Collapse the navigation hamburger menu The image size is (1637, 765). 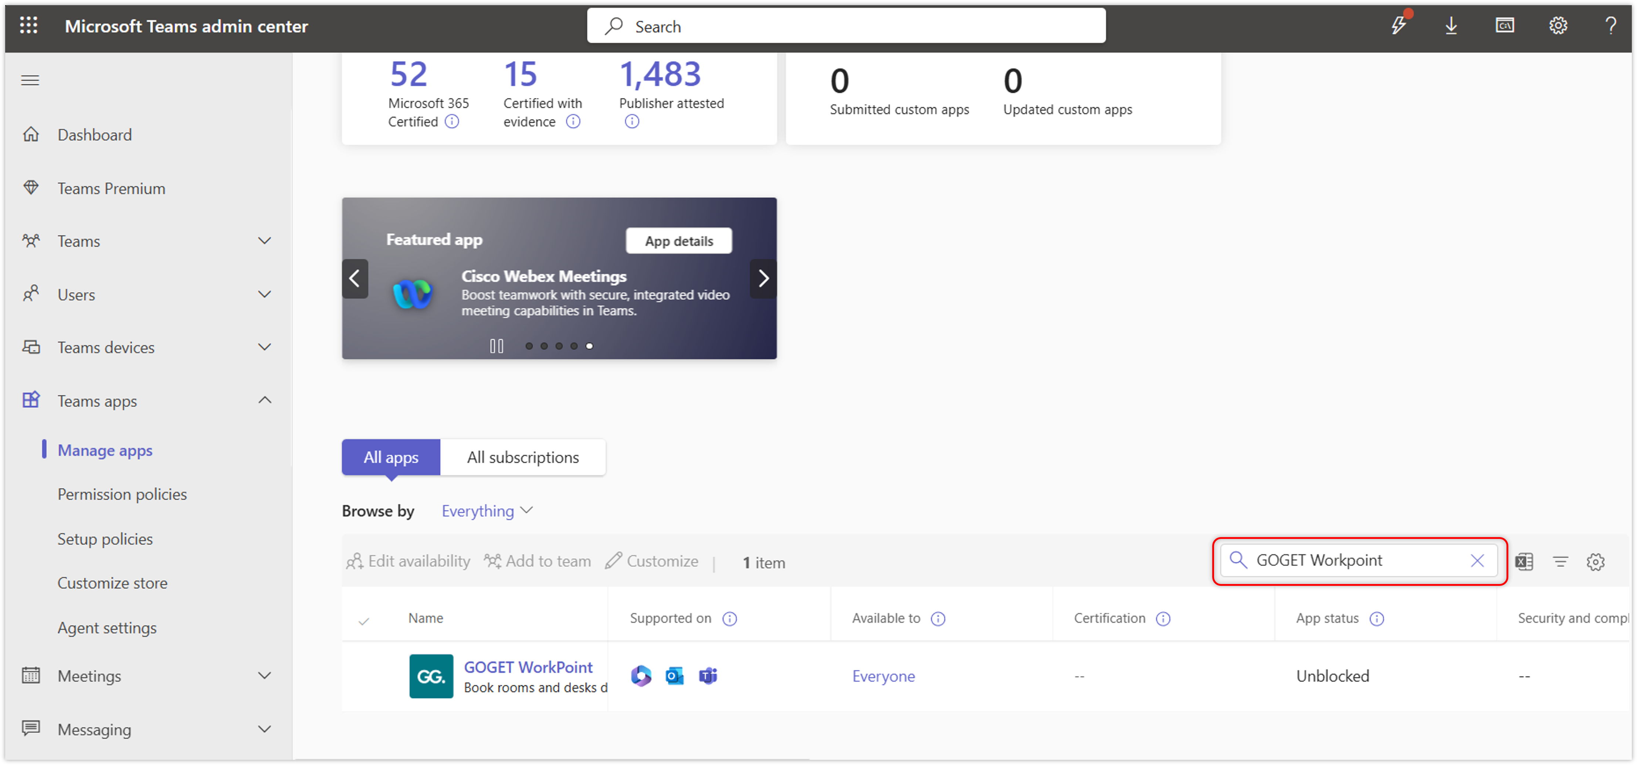(x=30, y=80)
